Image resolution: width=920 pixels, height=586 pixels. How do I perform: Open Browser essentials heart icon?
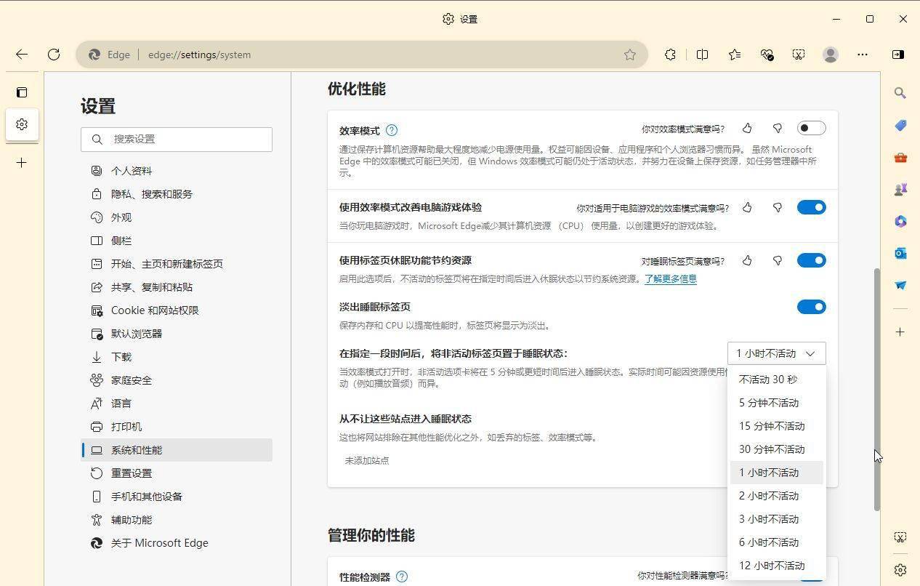[767, 55]
